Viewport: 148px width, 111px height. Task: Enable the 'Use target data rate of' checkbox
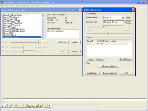(x=3, y=47)
